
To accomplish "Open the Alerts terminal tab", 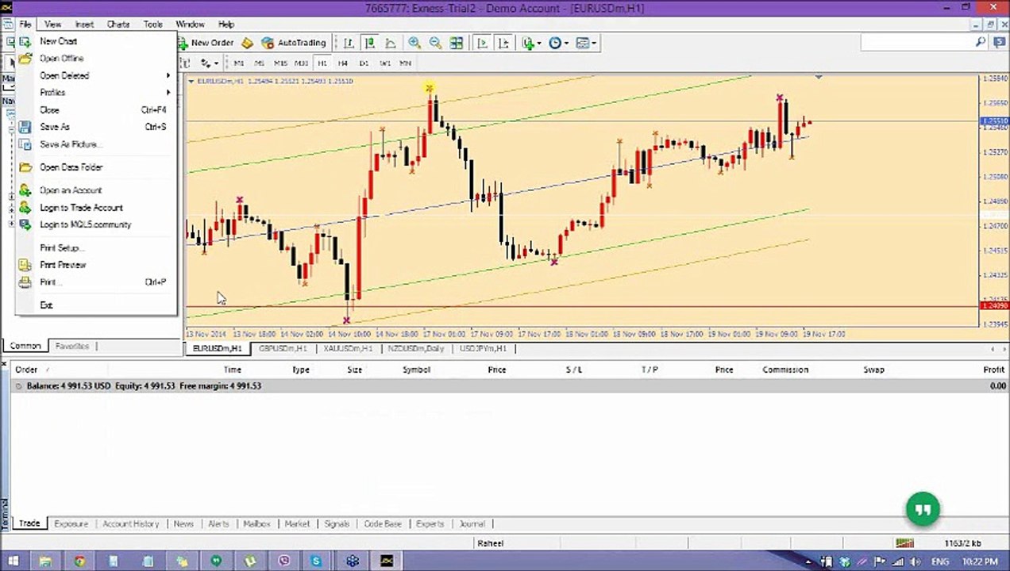I will tap(218, 524).
